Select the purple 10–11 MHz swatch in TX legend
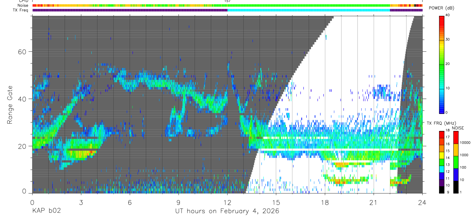The height and width of the screenshot is (219, 475). pos(441,182)
